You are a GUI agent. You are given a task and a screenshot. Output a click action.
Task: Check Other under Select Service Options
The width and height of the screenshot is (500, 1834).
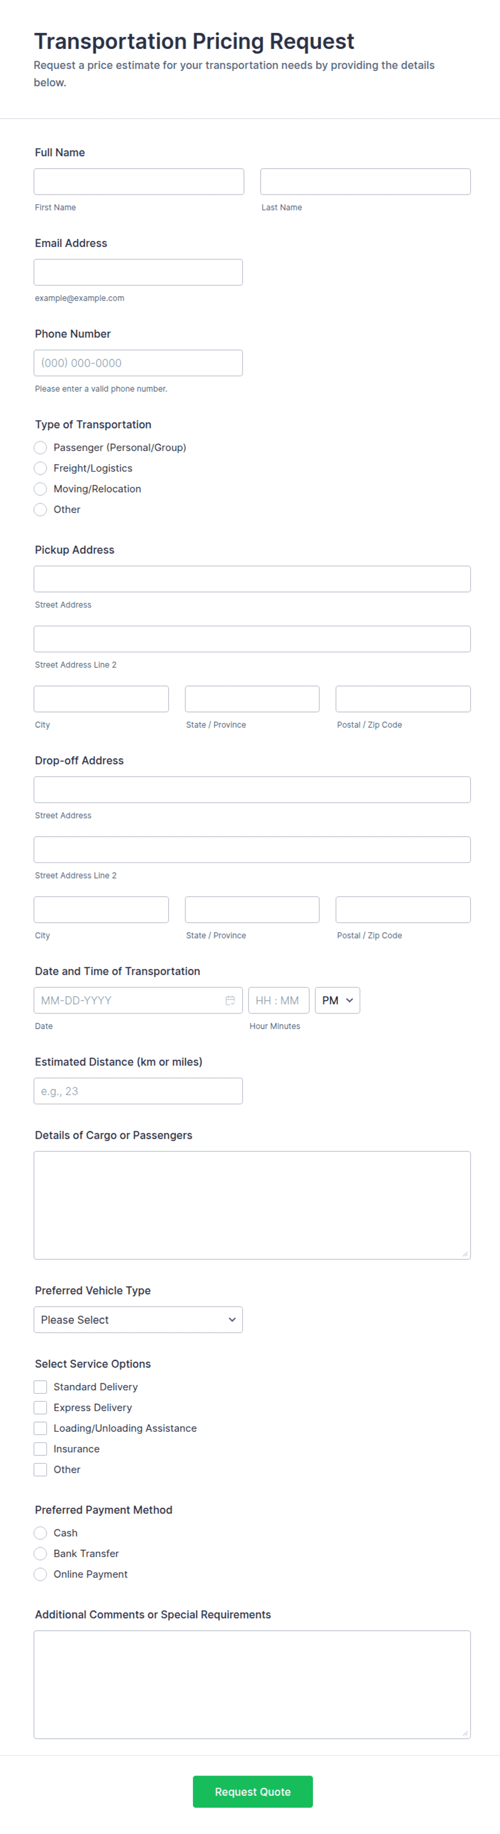click(x=41, y=1469)
